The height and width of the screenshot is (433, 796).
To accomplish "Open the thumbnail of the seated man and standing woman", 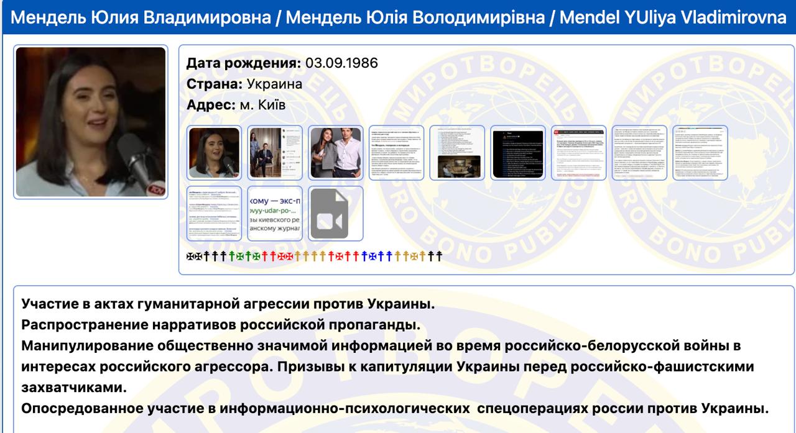I will 275,153.
